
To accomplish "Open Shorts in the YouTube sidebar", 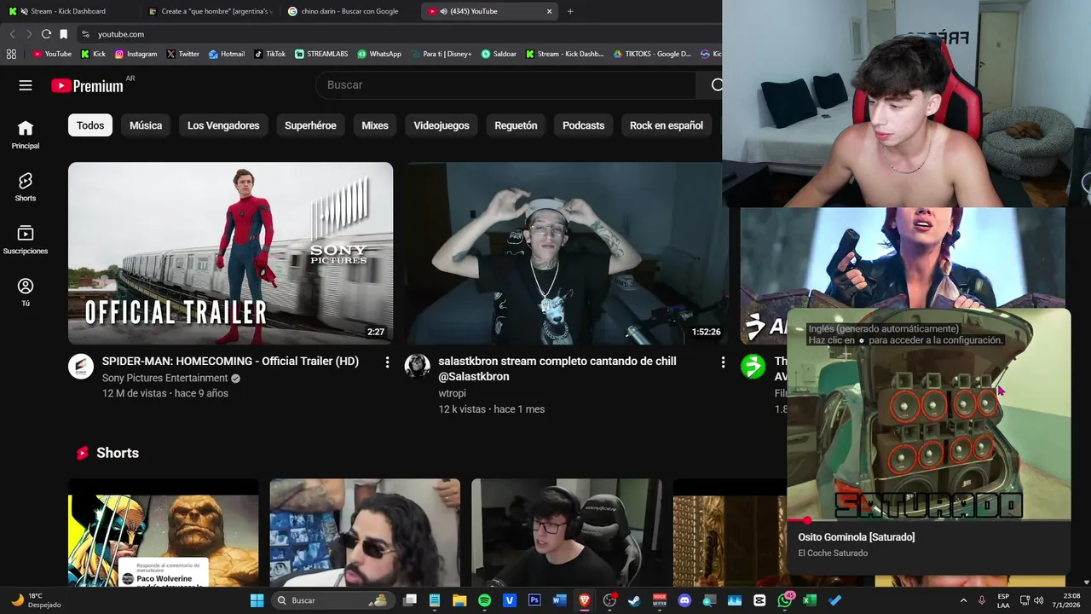I will point(26,188).
